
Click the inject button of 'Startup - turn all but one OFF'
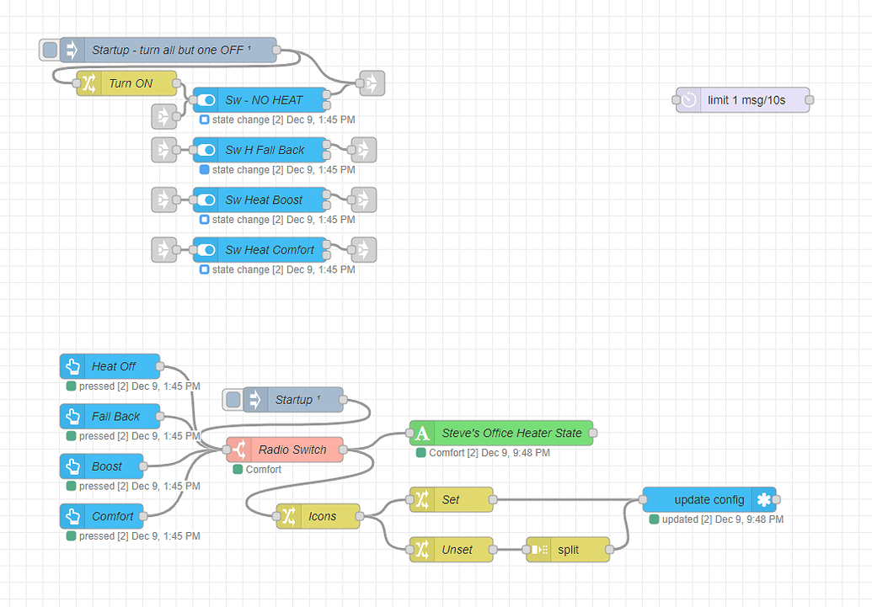[50, 50]
